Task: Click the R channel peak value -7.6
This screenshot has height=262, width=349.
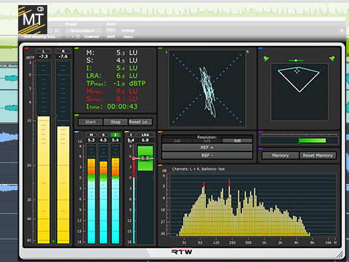Action: (63, 57)
